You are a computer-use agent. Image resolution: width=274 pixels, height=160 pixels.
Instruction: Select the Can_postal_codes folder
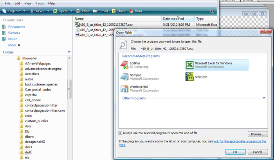(x=35, y=90)
